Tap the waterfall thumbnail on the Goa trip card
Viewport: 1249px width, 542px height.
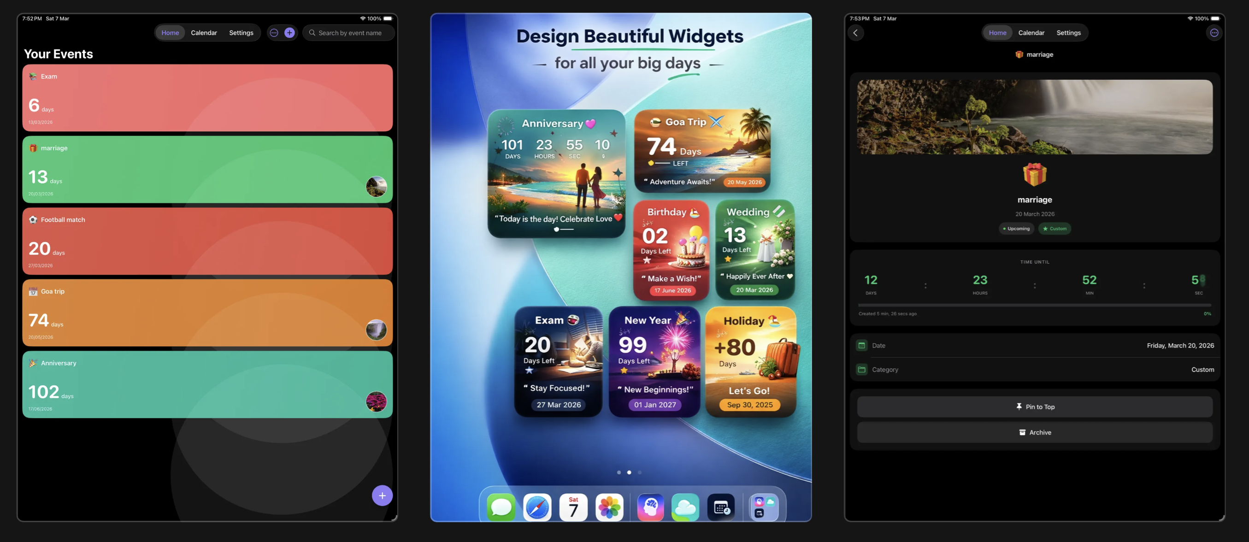(377, 330)
